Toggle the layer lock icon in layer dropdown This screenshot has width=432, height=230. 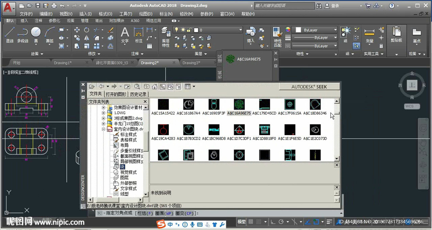click(x=189, y=30)
